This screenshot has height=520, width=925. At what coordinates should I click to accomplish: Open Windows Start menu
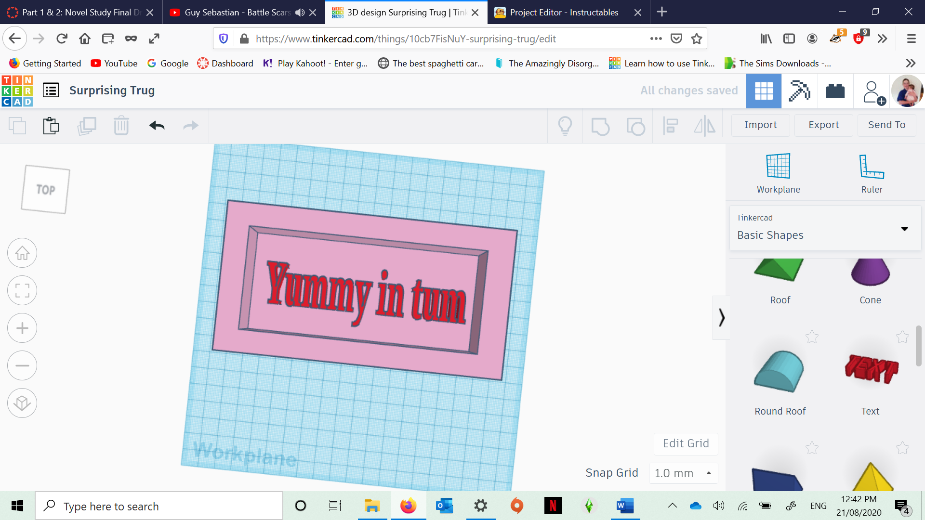[x=17, y=506]
